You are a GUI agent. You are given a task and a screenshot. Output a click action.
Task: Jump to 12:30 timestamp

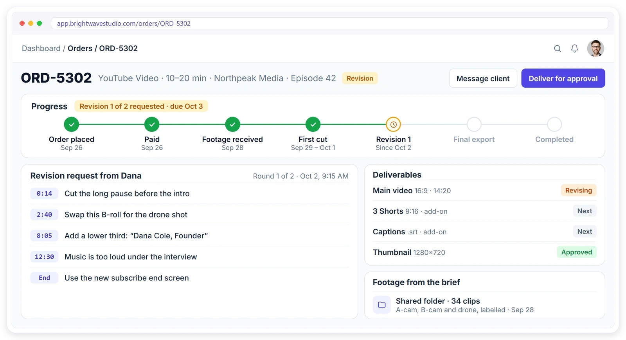coord(44,257)
